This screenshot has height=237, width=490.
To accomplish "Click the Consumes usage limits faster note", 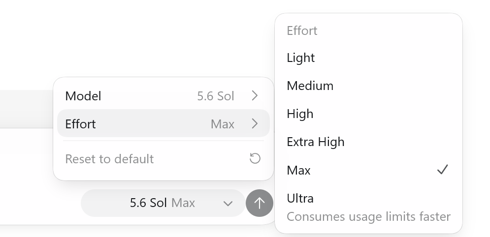I will 368,216.
